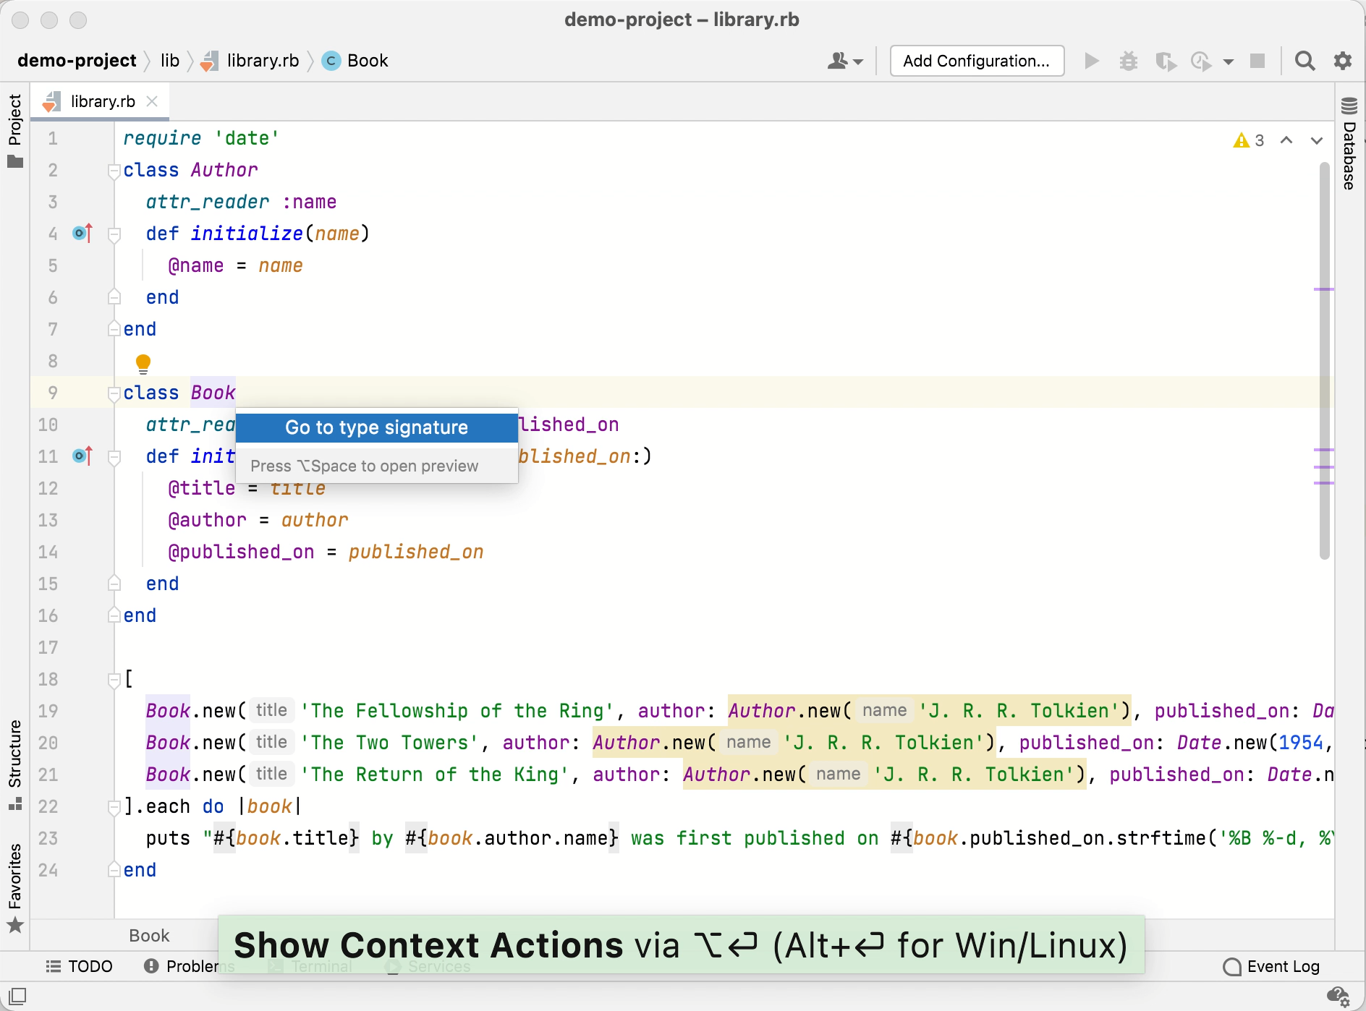
Task: Collapse the Book class fold marker
Action: pos(114,393)
